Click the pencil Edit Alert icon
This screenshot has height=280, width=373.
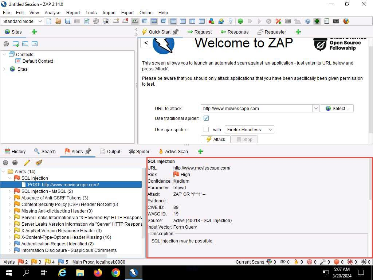27,163
